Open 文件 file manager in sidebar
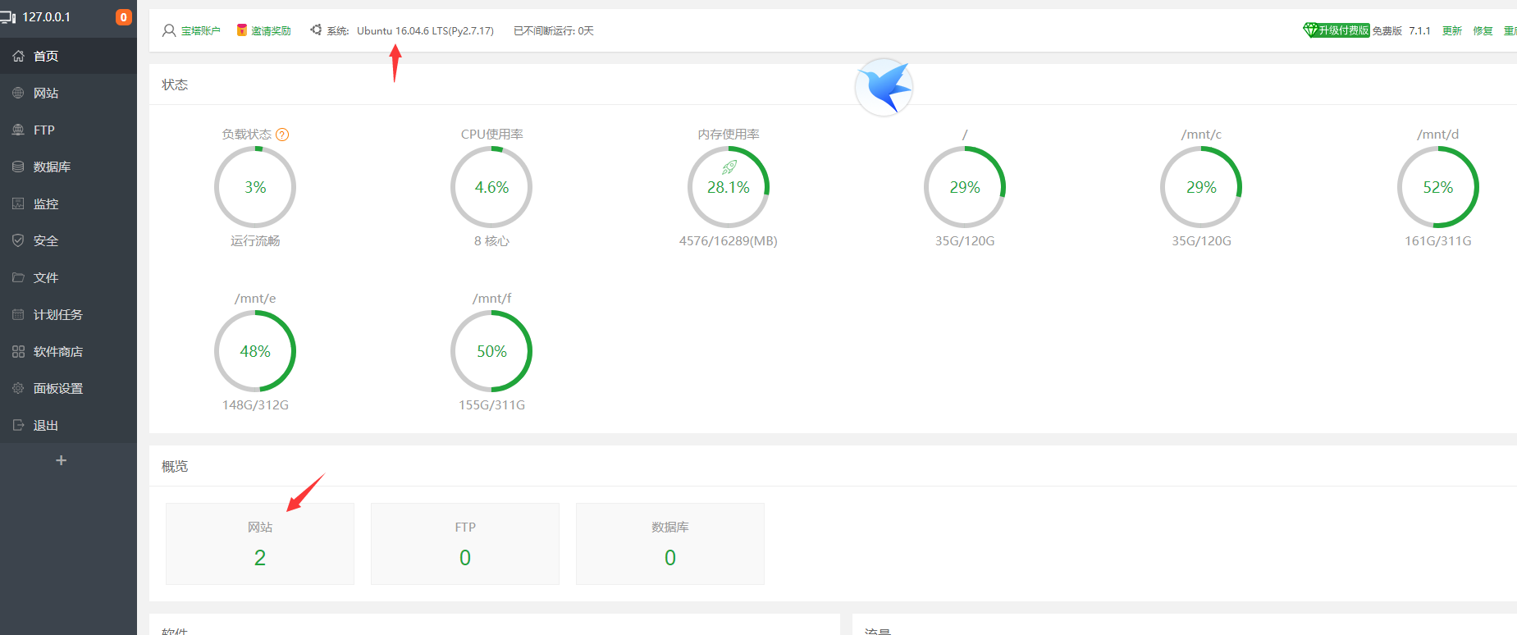Image resolution: width=1517 pixels, height=635 pixels. point(68,277)
